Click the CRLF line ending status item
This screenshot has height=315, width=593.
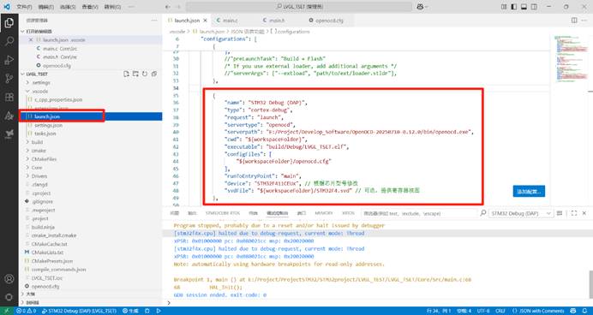(x=500, y=311)
